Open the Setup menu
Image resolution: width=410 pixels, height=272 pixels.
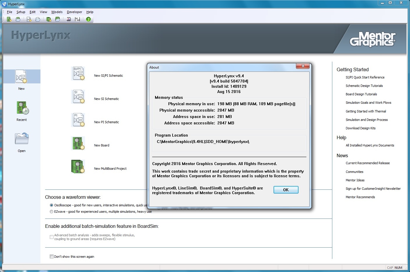[21, 12]
